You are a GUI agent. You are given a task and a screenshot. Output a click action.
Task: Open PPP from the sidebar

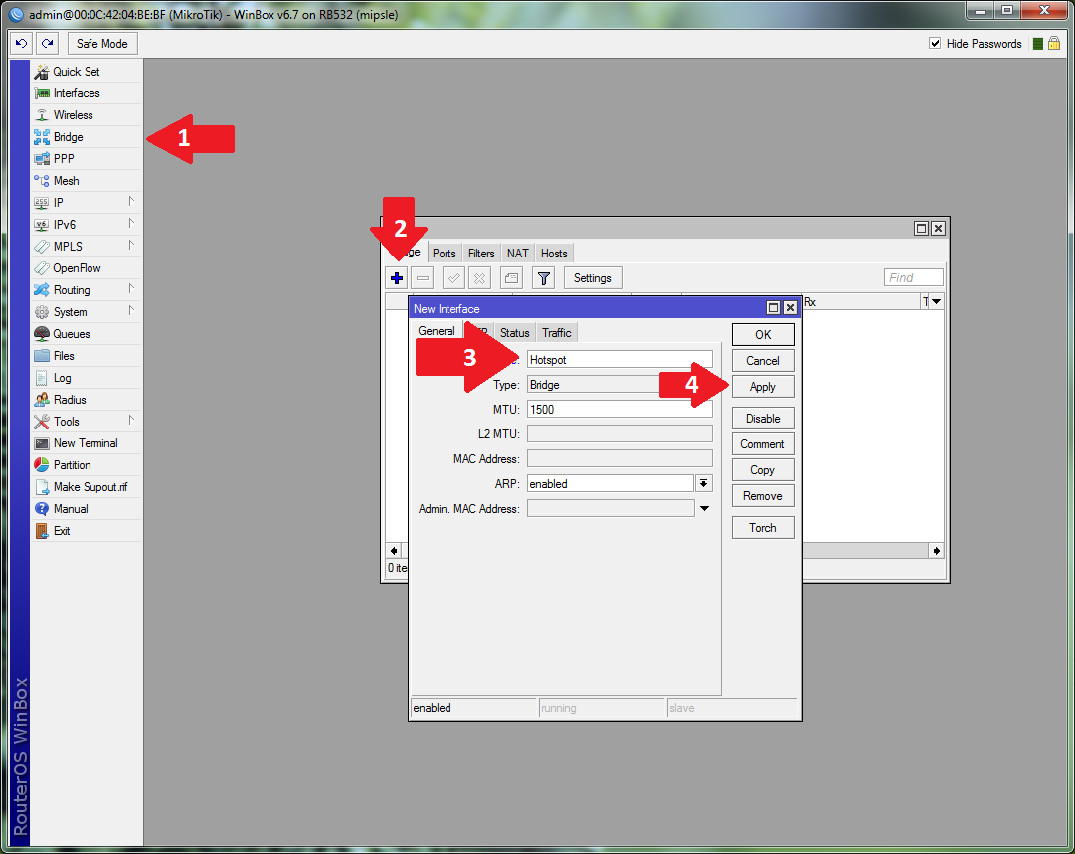(87, 159)
